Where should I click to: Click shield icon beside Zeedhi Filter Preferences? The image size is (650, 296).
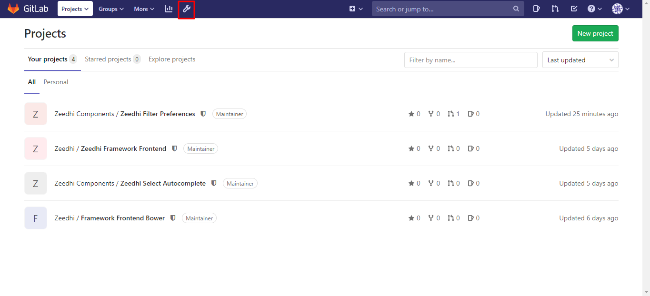pyautogui.click(x=203, y=114)
